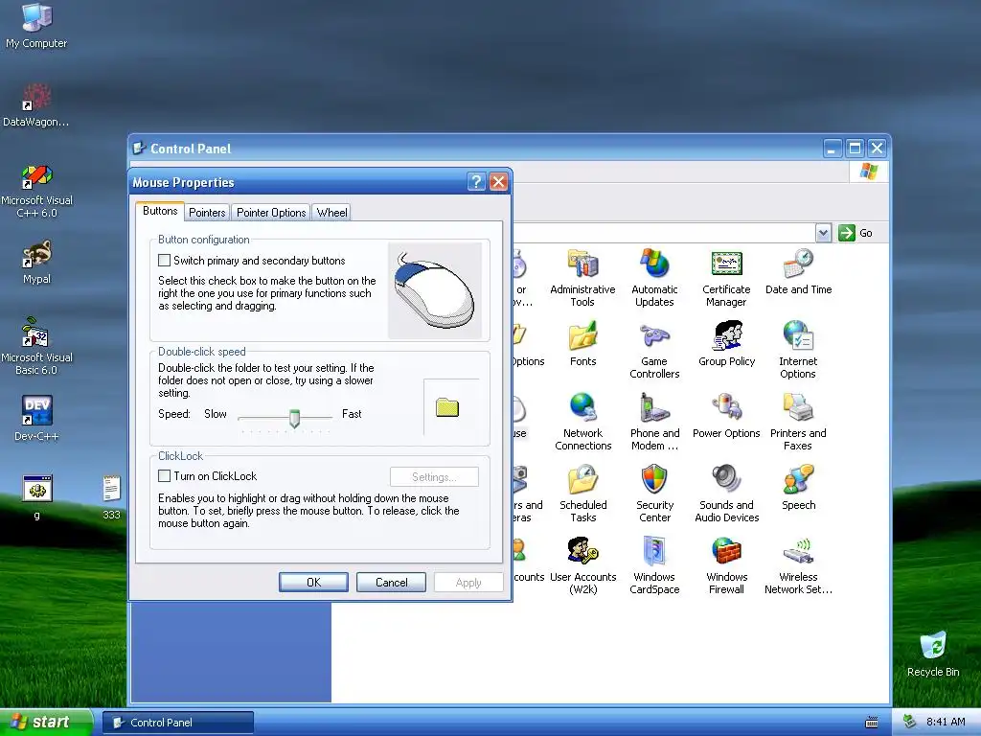The image size is (981, 736).
Task: Click OK in Mouse Properties
Action: point(313,582)
